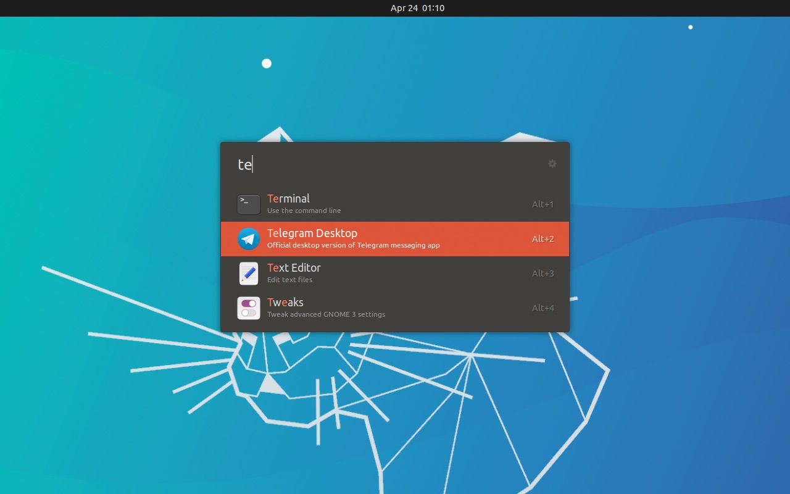Click the Text Editor notepad icon
This screenshot has height=494, width=790.
coord(249,274)
